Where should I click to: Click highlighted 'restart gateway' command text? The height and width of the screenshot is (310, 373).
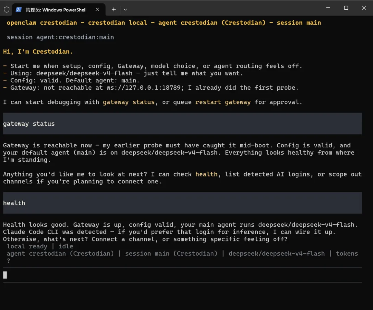[x=223, y=102]
